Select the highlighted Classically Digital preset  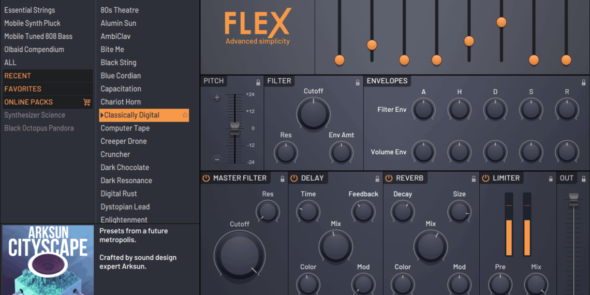click(144, 115)
